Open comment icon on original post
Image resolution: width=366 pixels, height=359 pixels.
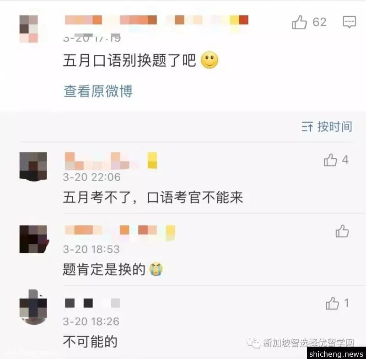(349, 22)
